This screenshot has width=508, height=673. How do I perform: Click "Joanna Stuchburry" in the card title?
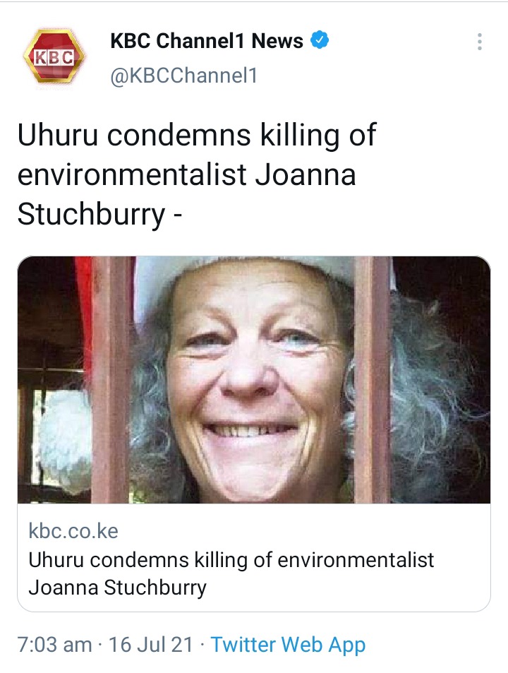click(x=117, y=587)
